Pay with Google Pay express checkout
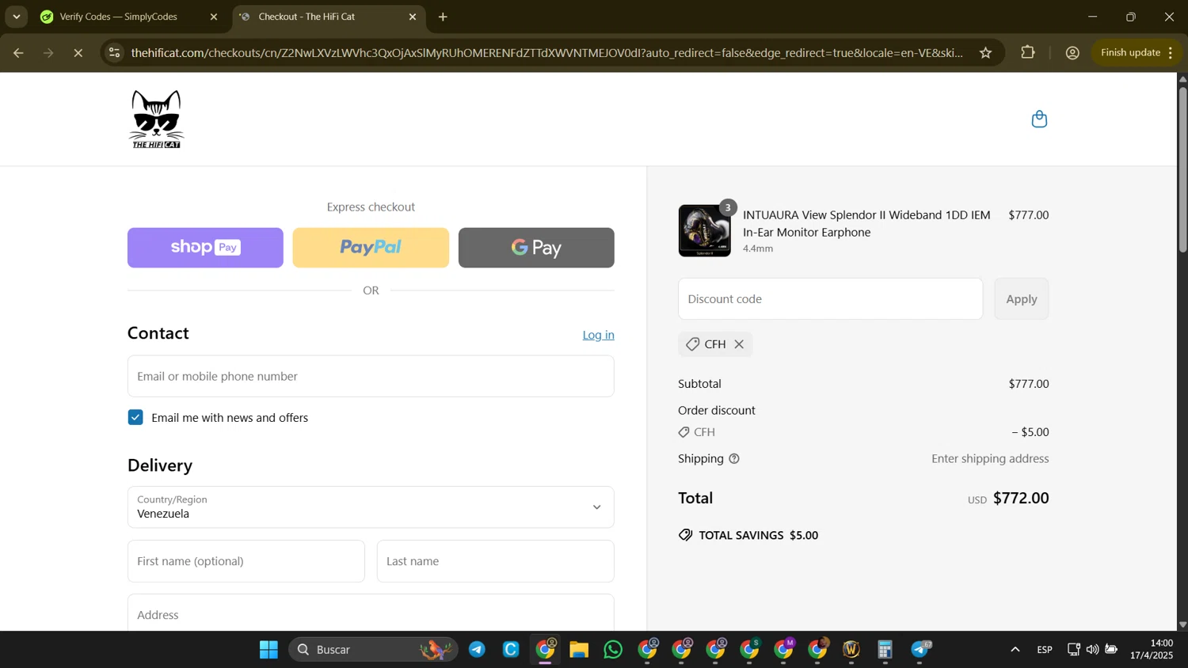The image size is (1188, 668). click(536, 248)
